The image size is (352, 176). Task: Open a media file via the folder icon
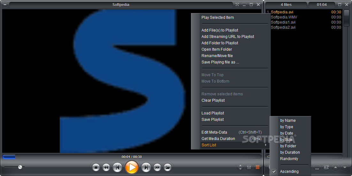coord(167,167)
